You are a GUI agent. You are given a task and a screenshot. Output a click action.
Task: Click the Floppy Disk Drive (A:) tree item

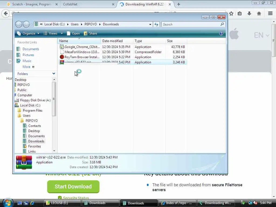[x=35, y=100]
